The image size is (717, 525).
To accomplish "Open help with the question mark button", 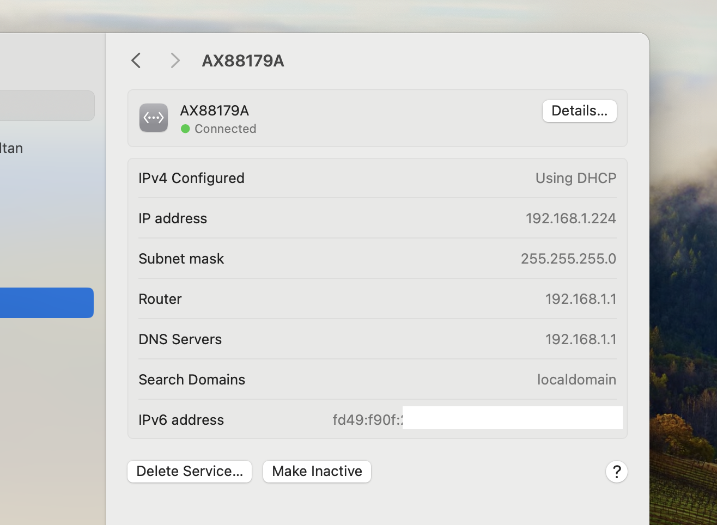I will point(616,472).
